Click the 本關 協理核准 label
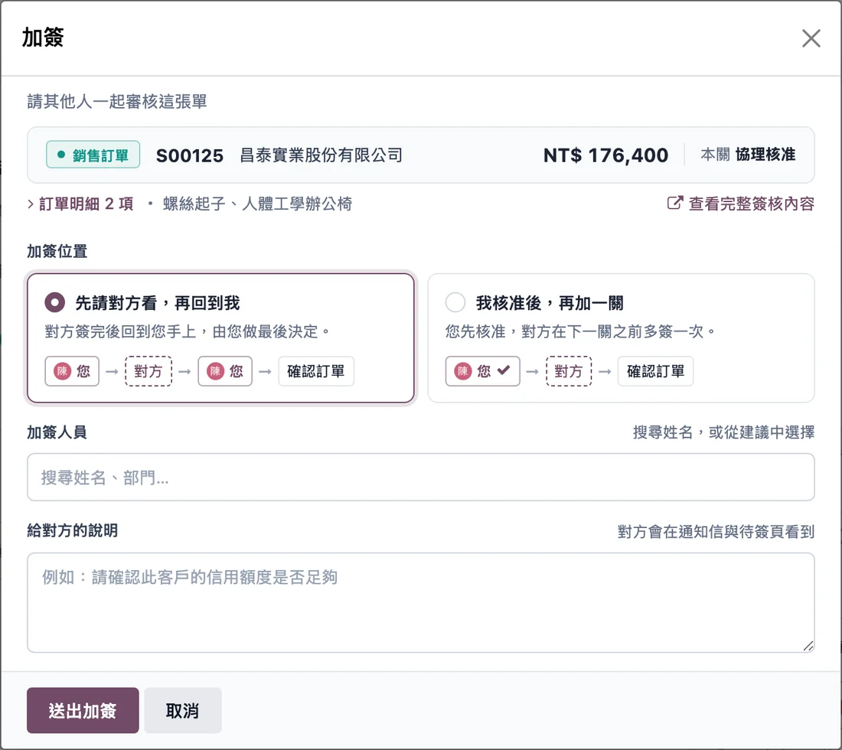This screenshot has width=842, height=750. tap(748, 155)
